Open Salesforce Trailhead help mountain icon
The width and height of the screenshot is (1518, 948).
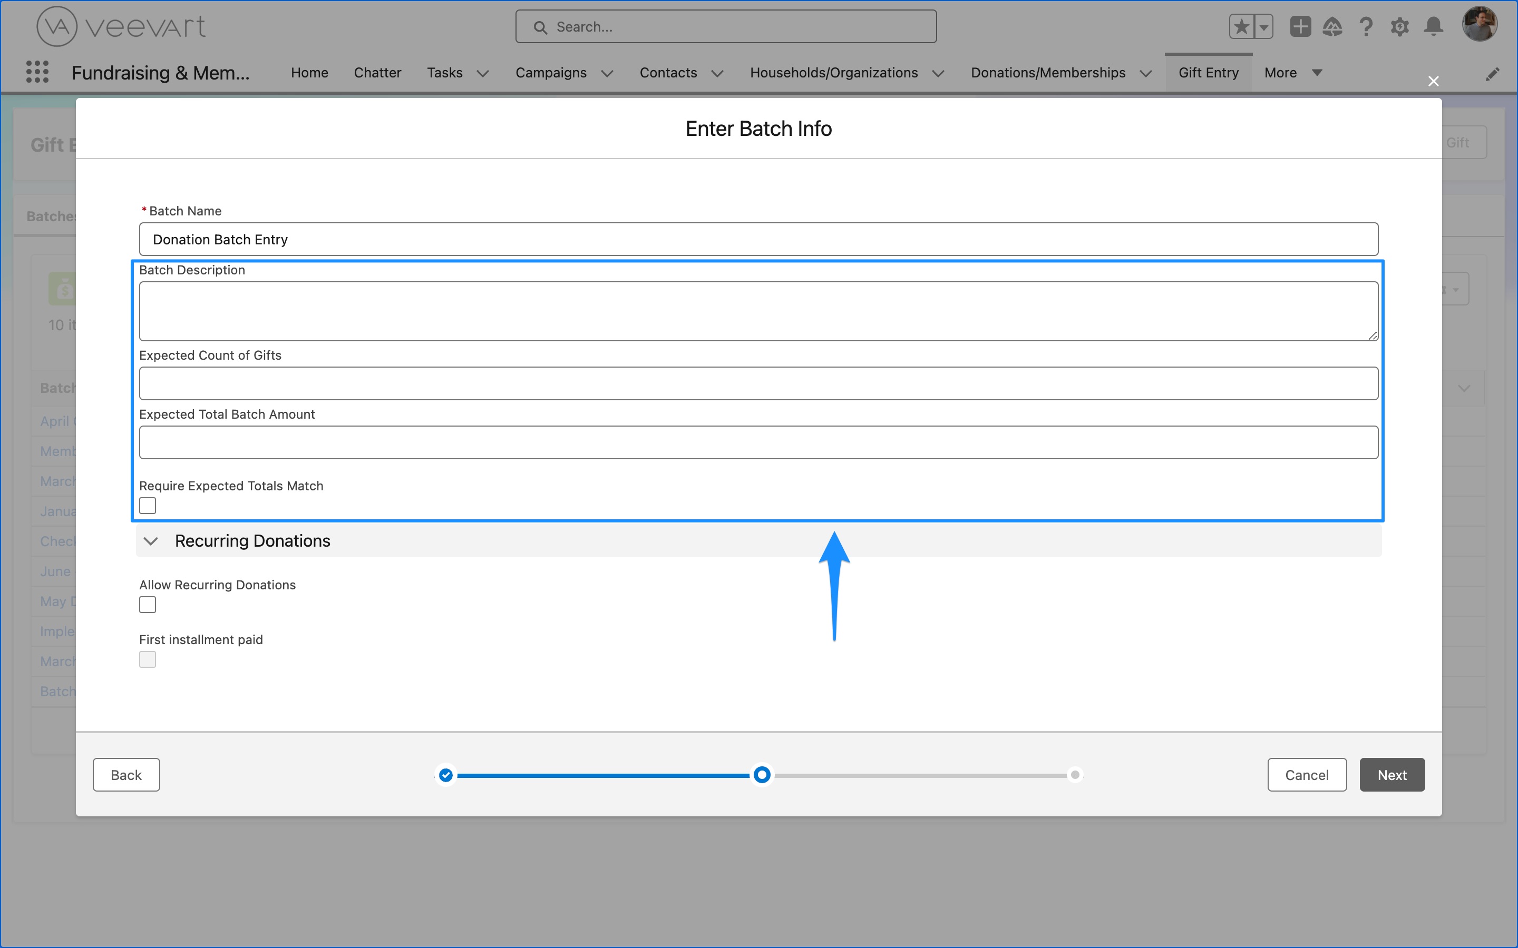tap(1333, 26)
